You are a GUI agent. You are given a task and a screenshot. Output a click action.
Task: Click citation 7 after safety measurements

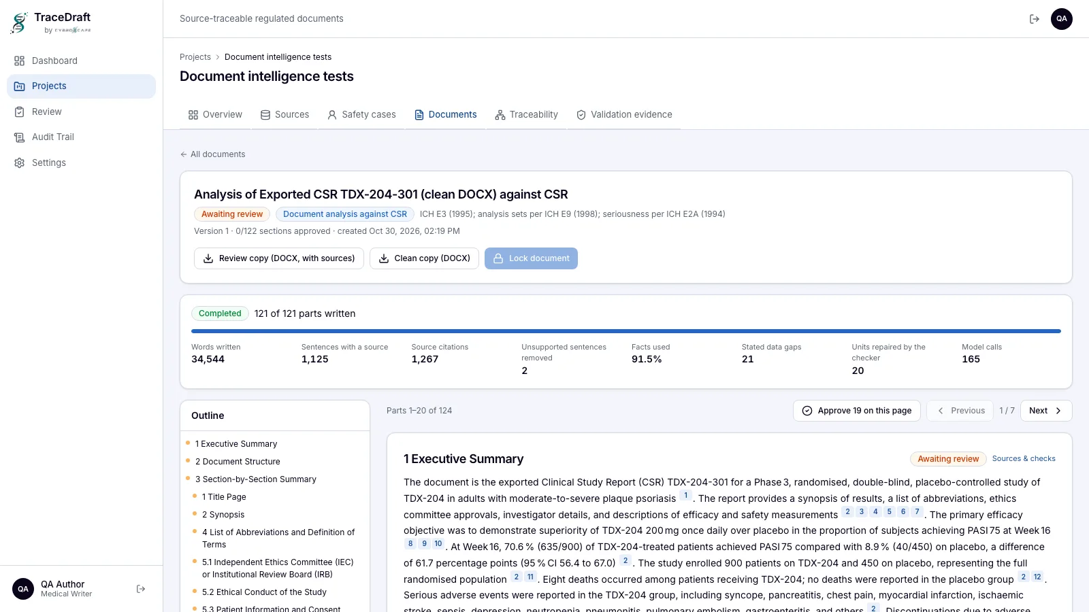917,512
